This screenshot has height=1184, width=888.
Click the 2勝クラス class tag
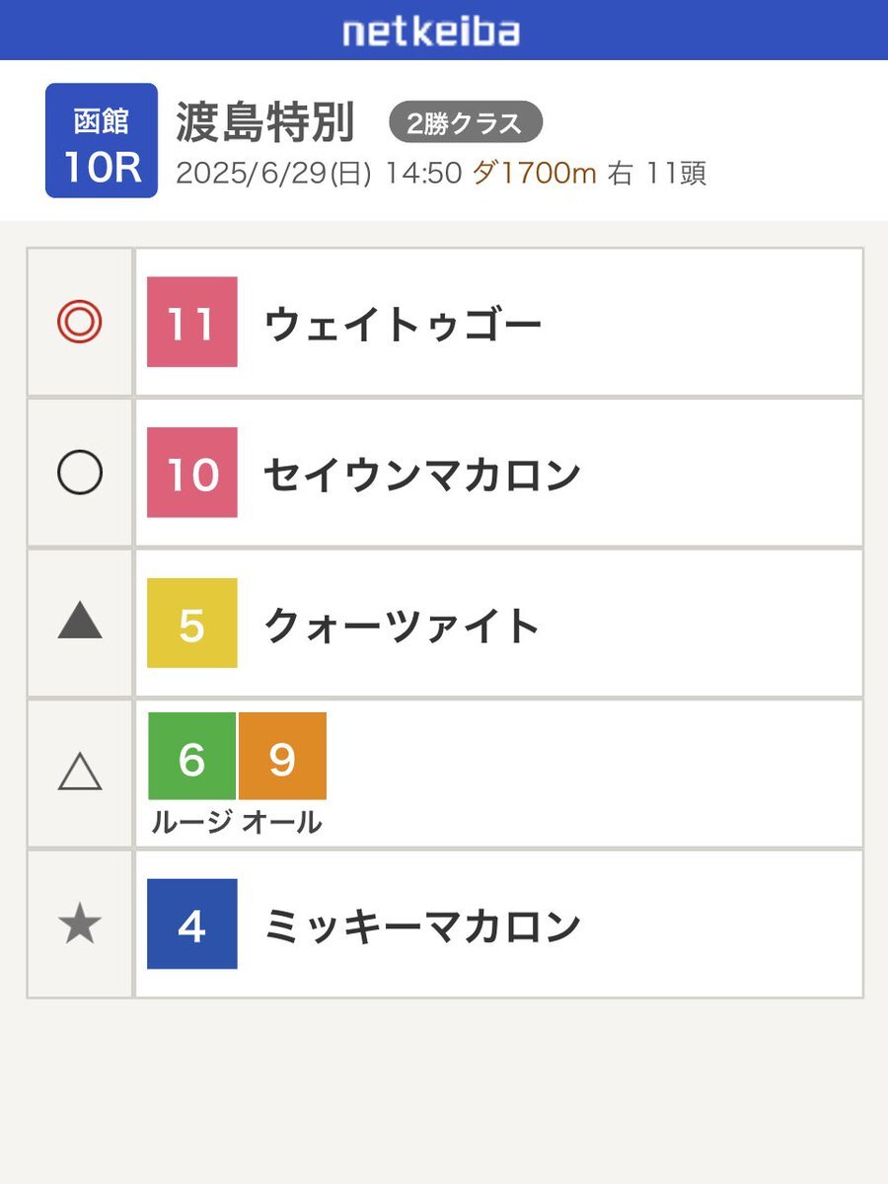(466, 124)
